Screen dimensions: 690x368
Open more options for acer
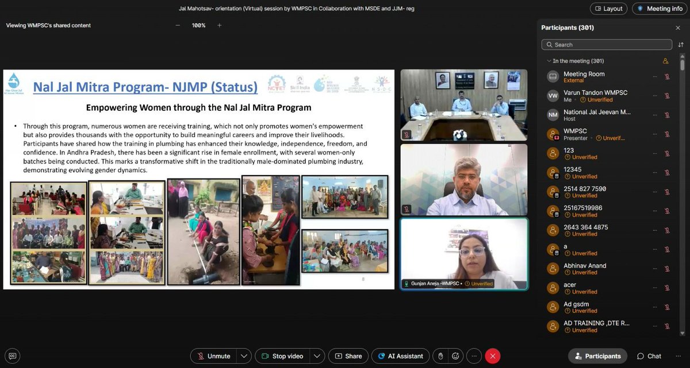click(x=654, y=288)
